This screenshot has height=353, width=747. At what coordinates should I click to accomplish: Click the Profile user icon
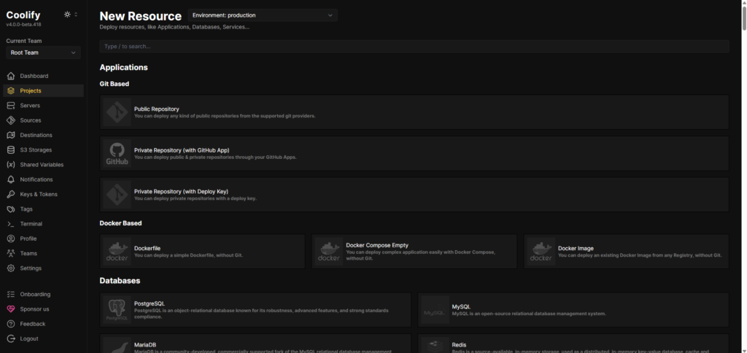pos(11,238)
